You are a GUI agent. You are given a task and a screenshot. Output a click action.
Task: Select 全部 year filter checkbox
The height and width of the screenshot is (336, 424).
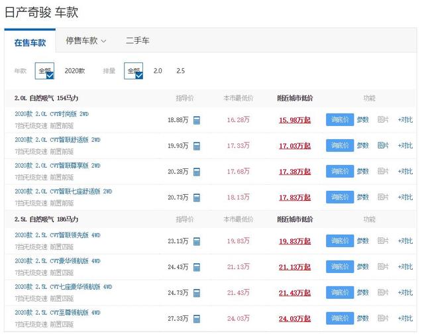(44, 71)
